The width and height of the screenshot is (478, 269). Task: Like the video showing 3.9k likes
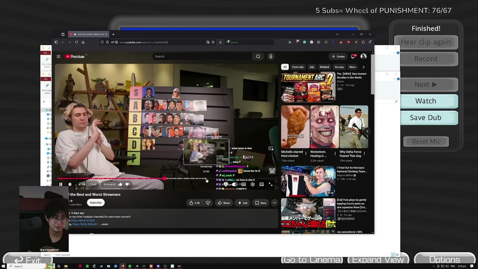pyautogui.click(x=194, y=203)
